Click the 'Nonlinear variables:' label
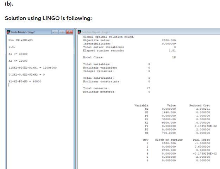220x169 pixels. tap(100, 68)
